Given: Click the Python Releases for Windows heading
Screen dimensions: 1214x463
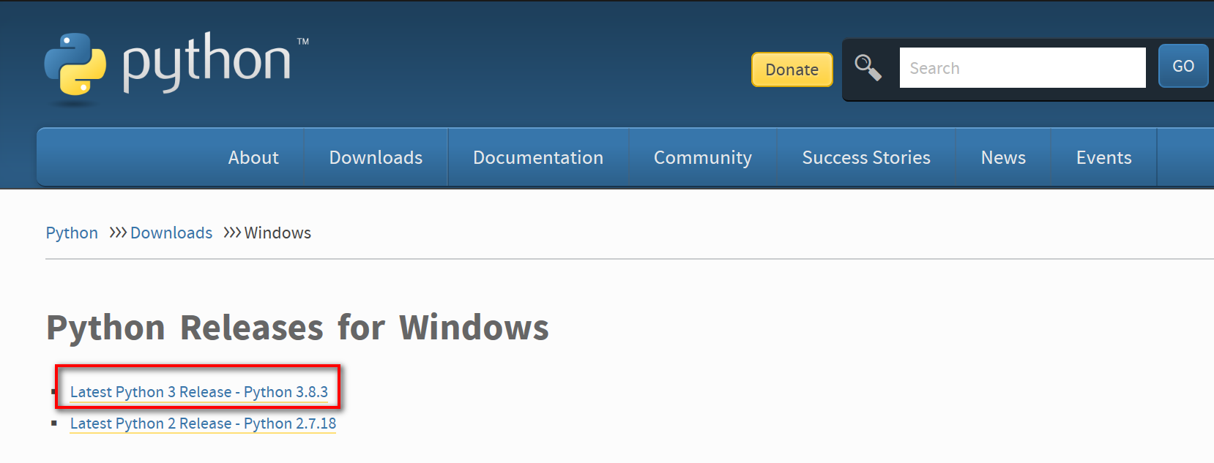Looking at the screenshot, I should coord(297,327).
